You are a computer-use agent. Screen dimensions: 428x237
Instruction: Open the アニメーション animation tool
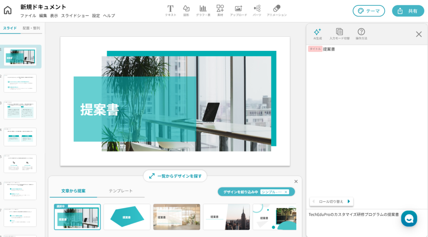(x=277, y=10)
